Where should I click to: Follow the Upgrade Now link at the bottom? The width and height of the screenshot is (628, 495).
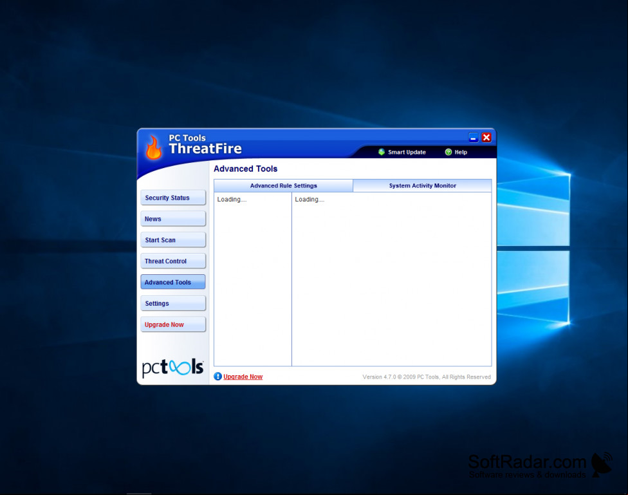click(x=243, y=377)
